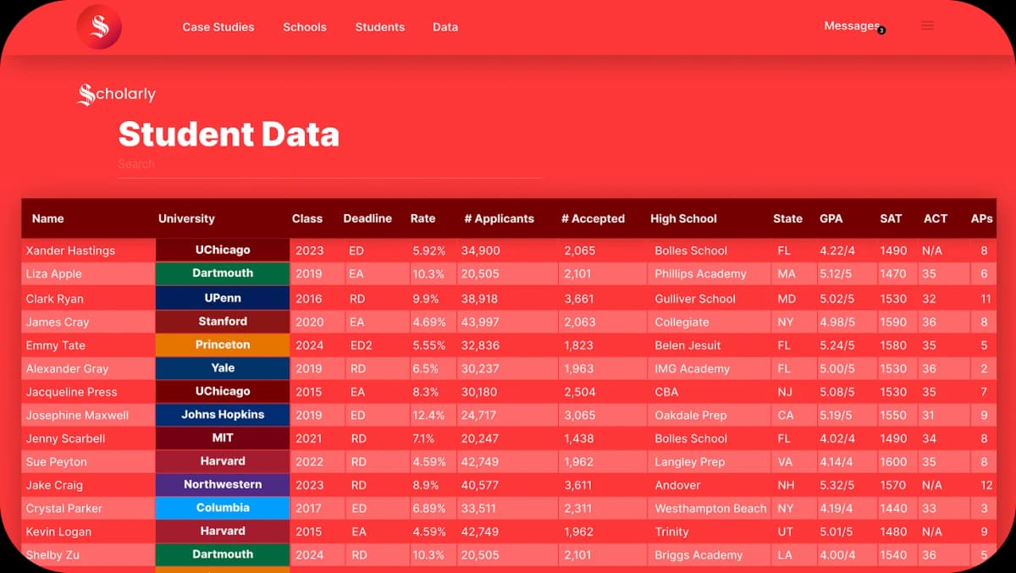
Task: Click the # Accepted column header
Action: coord(593,218)
